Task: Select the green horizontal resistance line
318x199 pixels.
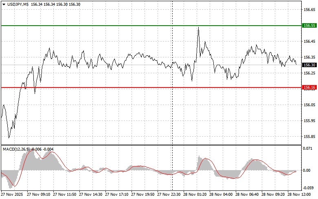Action: coord(151,26)
